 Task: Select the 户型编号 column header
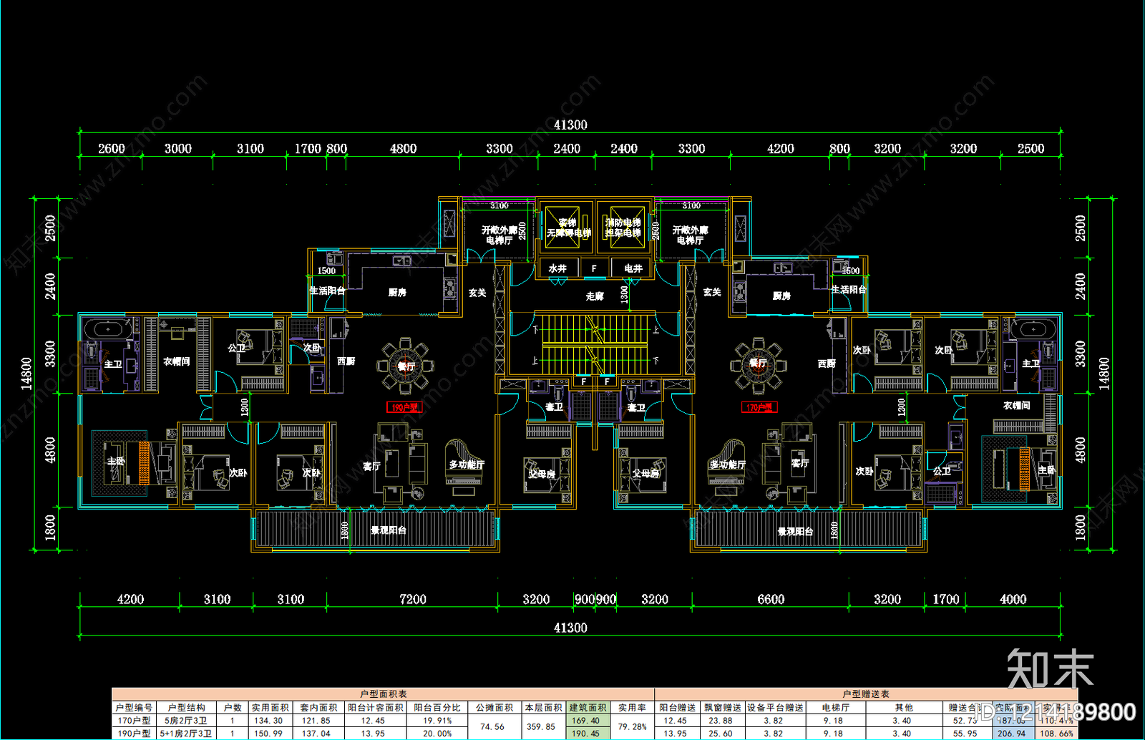tap(134, 708)
